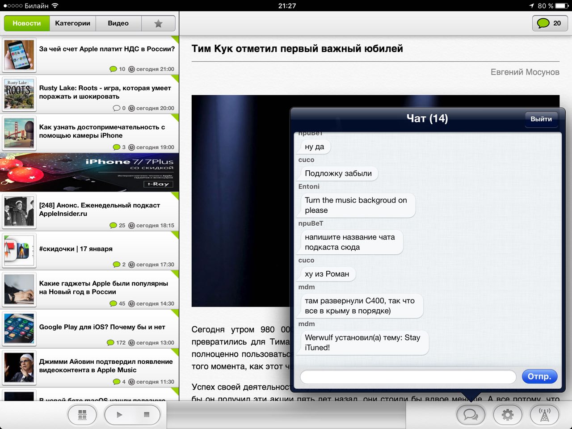Viewport: 572px width, 429px height.
Task: Tap the battery indicator in status bar
Action: click(562, 6)
